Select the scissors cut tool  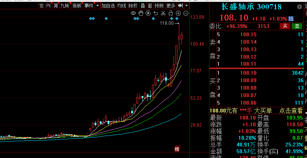pyautogui.click(x=163, y=13)
